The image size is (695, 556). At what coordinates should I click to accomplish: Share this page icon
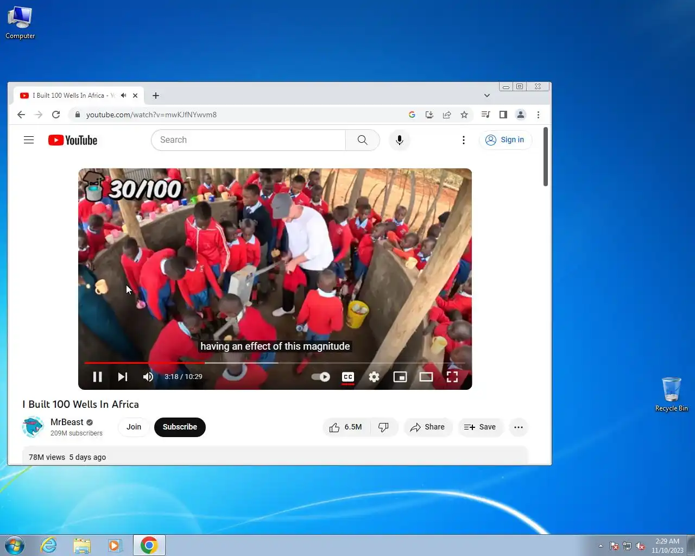point(447,115)
